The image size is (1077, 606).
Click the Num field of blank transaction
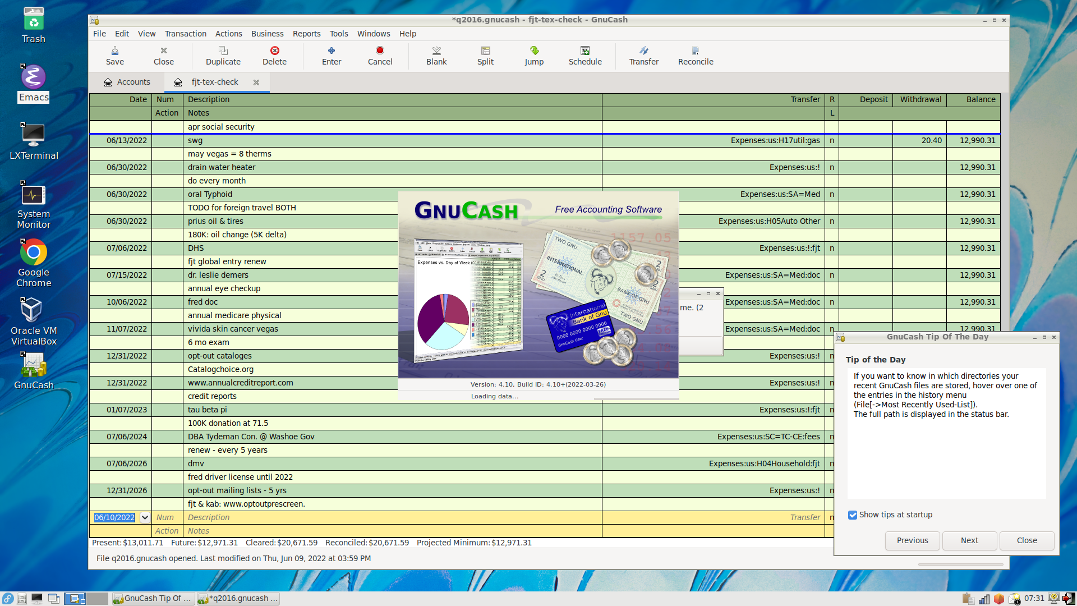[x=167, y=517]
